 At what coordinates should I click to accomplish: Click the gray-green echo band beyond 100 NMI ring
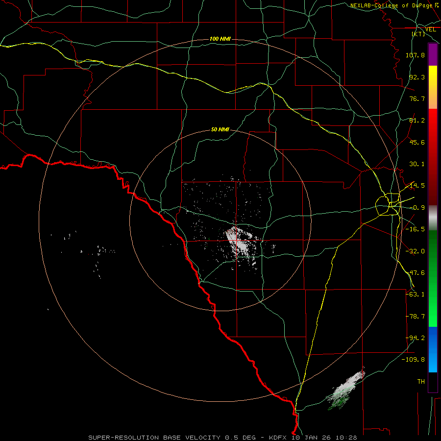pyautogui.click(x=346, y=389)
